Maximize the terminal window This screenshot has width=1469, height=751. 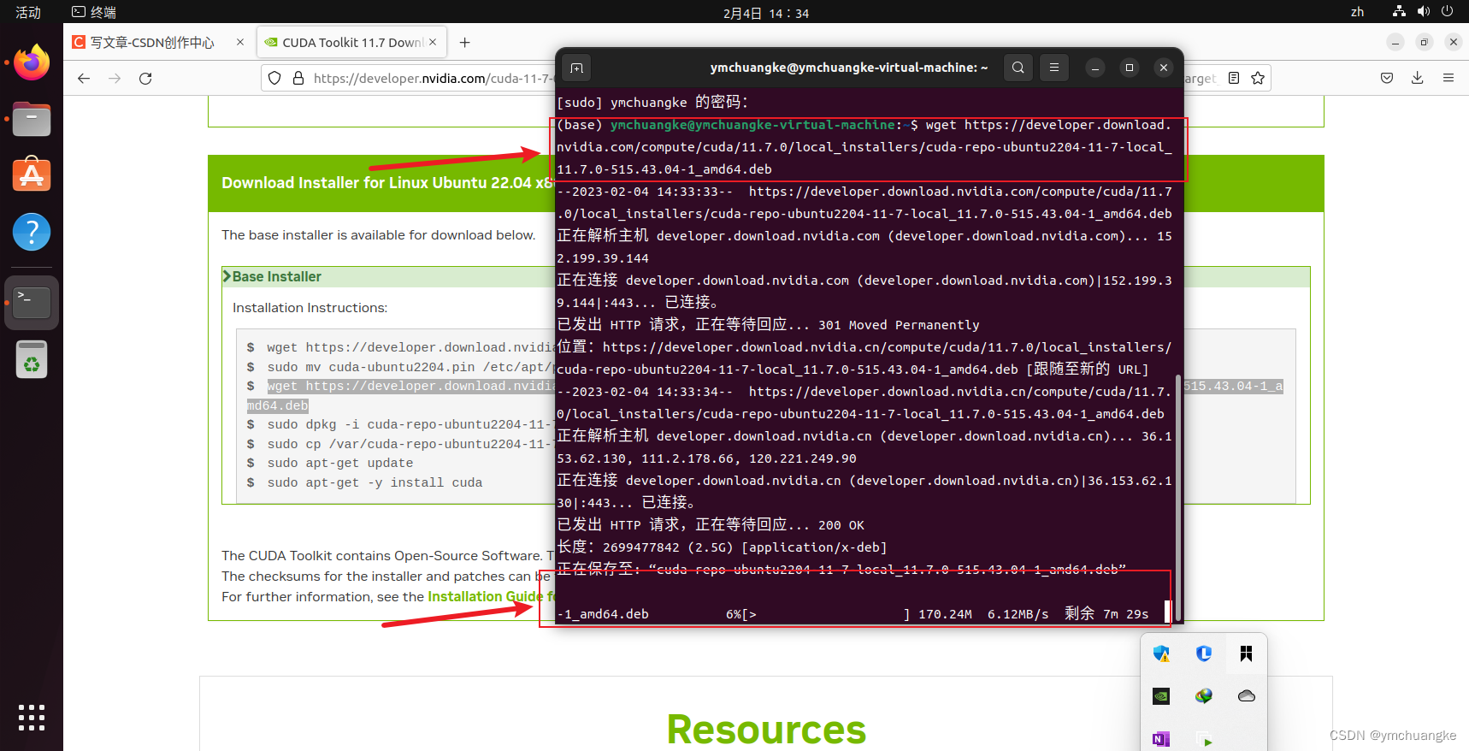[x=1130, y=68]
